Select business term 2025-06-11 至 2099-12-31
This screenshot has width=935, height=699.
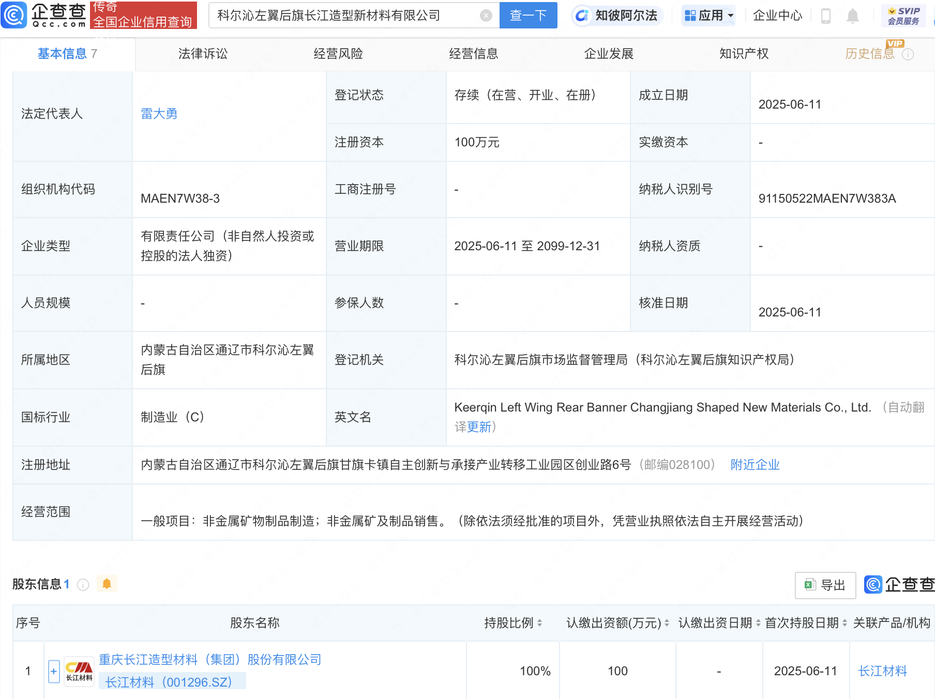[x=527, y=246]
